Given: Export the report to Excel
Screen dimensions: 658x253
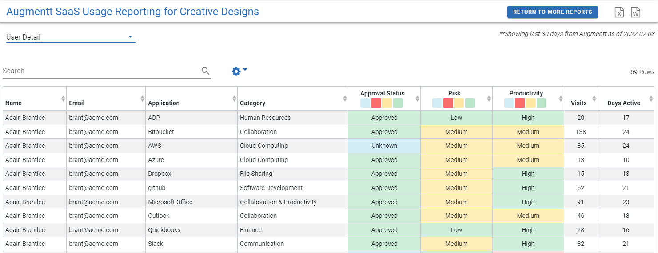Looking at the screenshot, I should (x=619, y=12).
